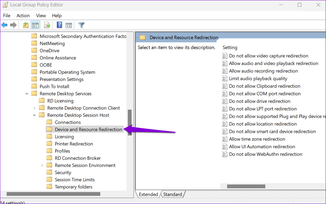Click the Setting column header
Image resolution: width=326 pixels, height=204 pixels.
[x=230, y=47]
